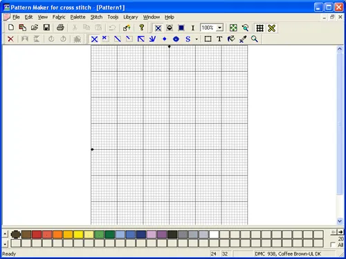Viewport: 346px width, 259px height.
Task: Open the Palette menu
Action: click(x=78, y=17)
